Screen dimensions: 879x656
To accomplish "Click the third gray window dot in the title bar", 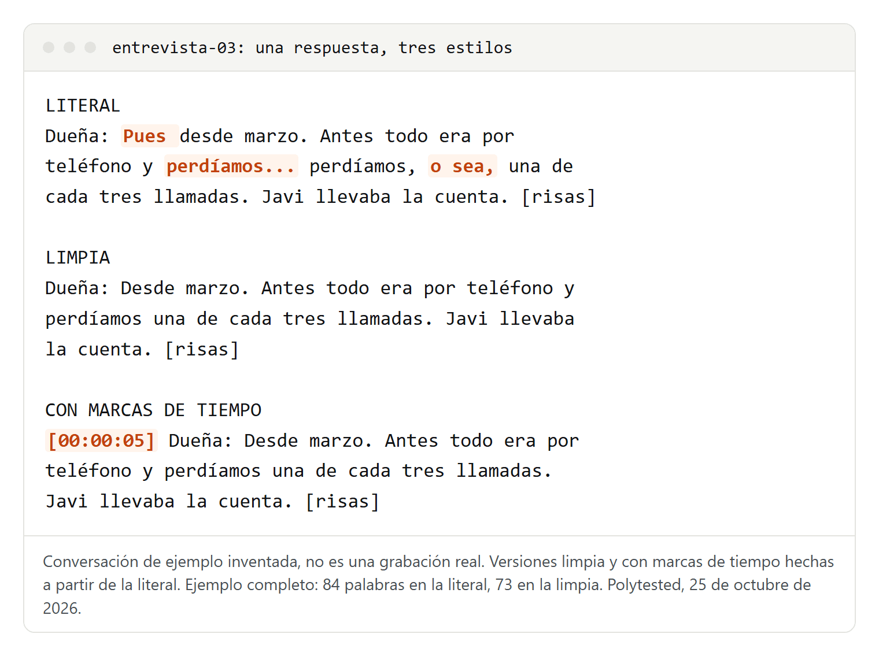I will click(x=90, y=47).
